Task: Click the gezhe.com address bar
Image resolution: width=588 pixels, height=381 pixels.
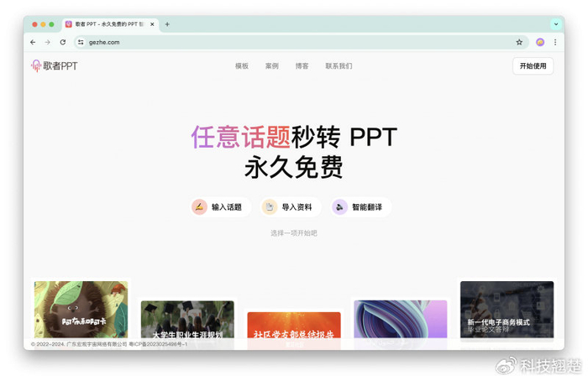Action: (301, 42)
